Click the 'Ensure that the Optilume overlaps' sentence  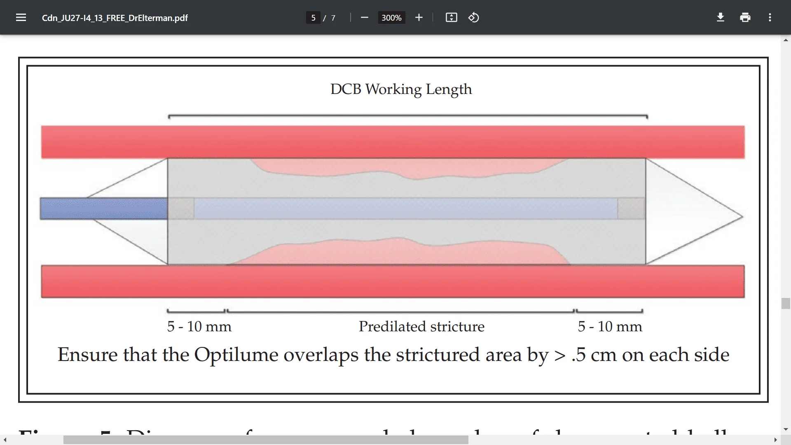[393, 355]
